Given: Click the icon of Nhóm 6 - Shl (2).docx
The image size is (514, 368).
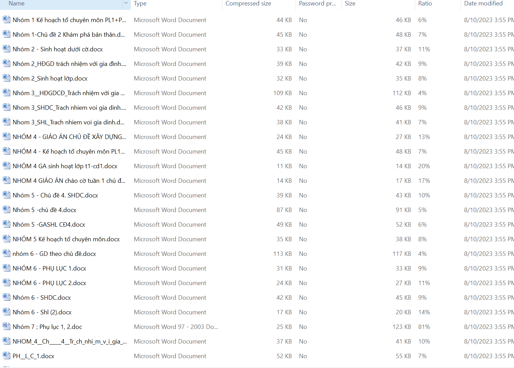Looking at the screenshot, I should coord(6,312).
